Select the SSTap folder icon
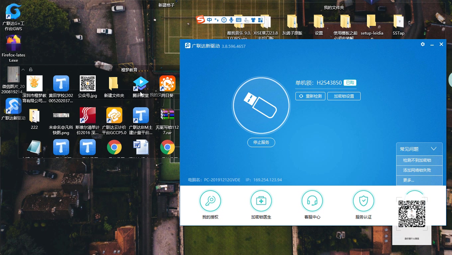This screenshot has width=452, height=255. [398, 25]
